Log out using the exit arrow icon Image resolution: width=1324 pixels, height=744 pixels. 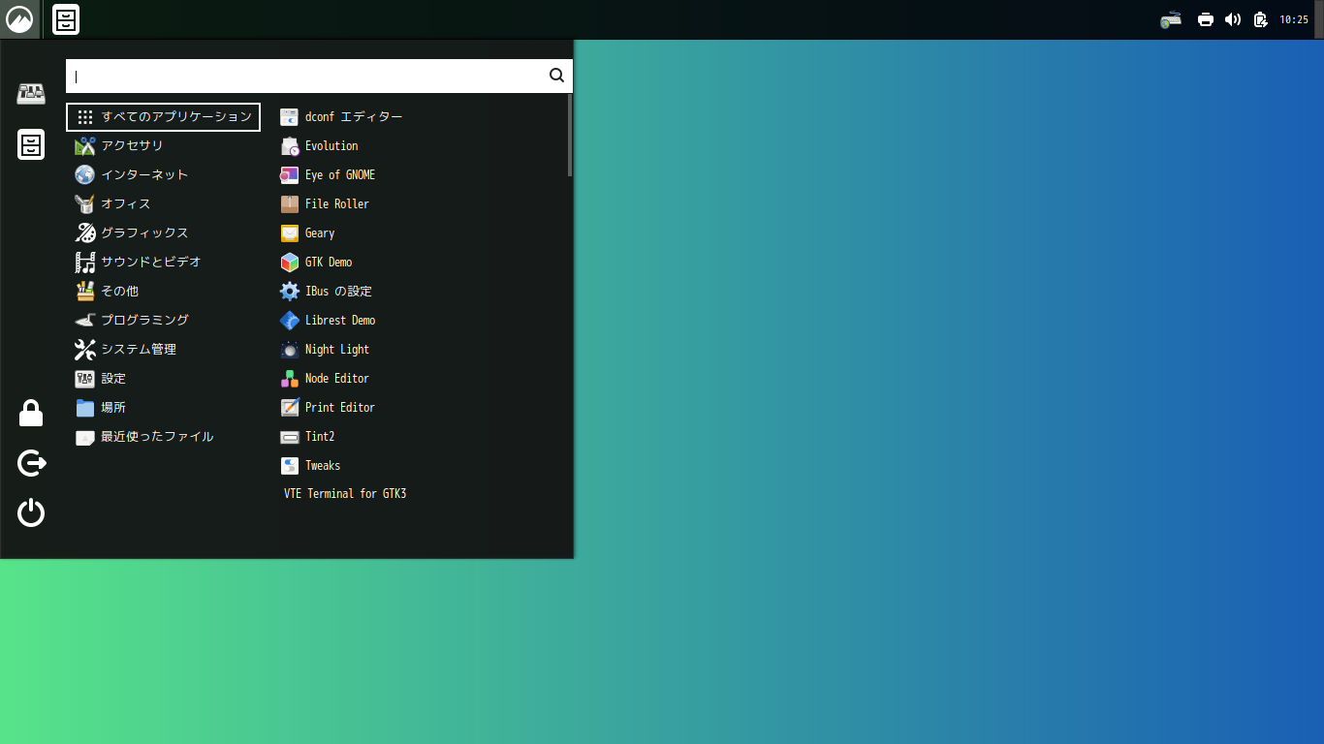(31, 463)
